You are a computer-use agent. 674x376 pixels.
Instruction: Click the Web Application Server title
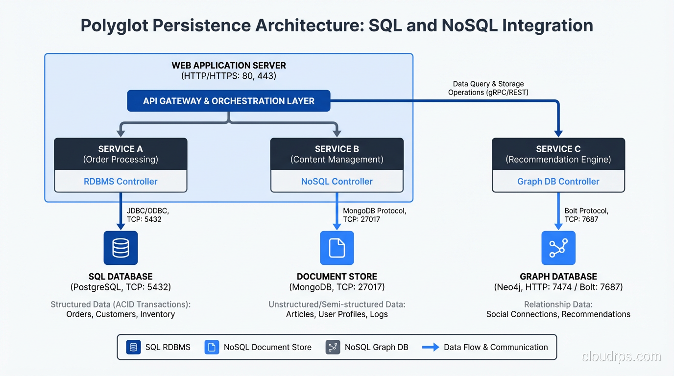click(x=229, y=65)
